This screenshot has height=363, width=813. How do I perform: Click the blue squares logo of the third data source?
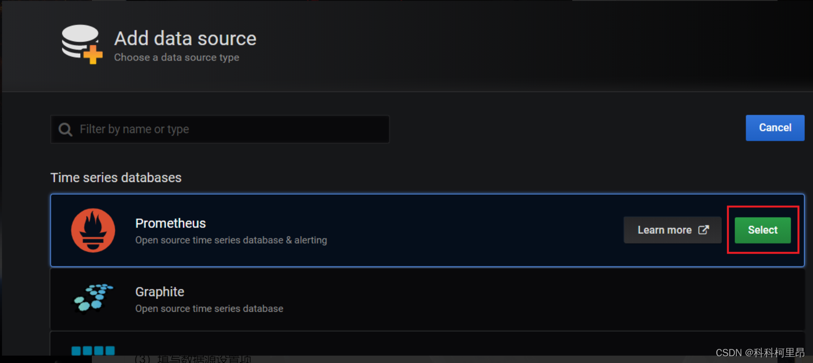point(93,350)
